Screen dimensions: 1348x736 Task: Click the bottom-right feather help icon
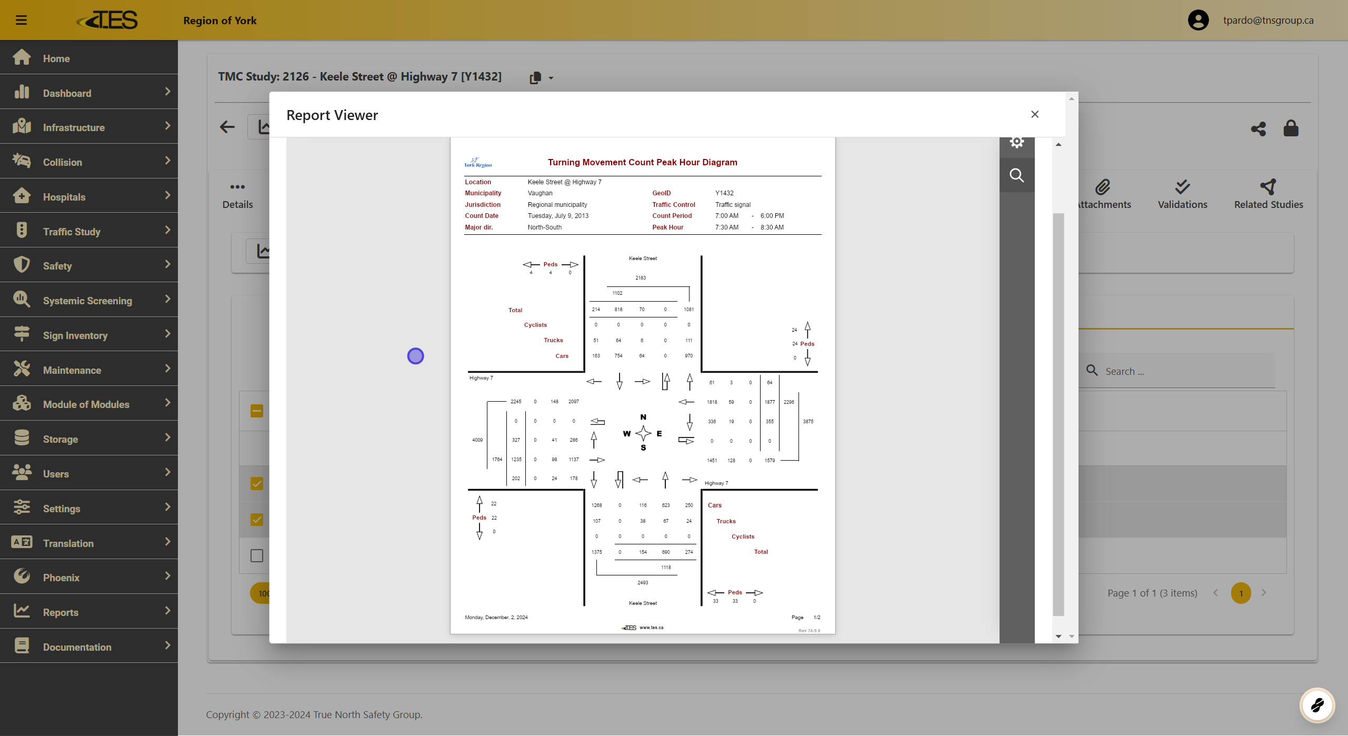[1317, 705]
